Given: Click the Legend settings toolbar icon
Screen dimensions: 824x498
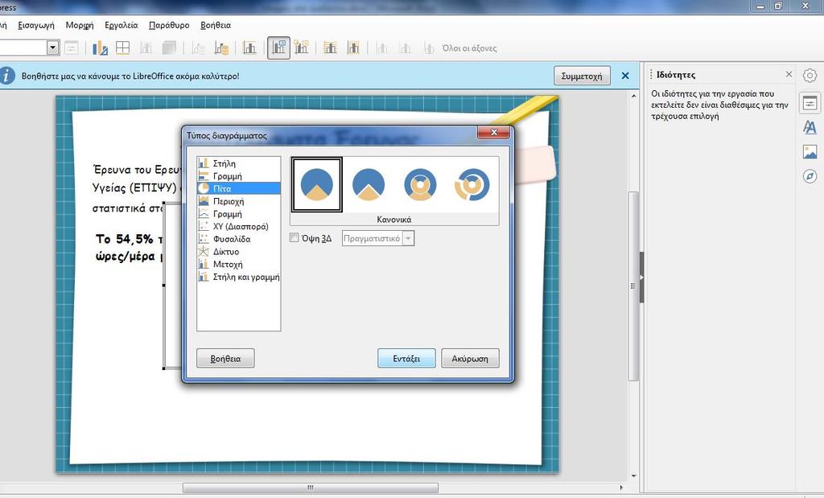Looking at the screenshot, I should [x=301, y=47].
